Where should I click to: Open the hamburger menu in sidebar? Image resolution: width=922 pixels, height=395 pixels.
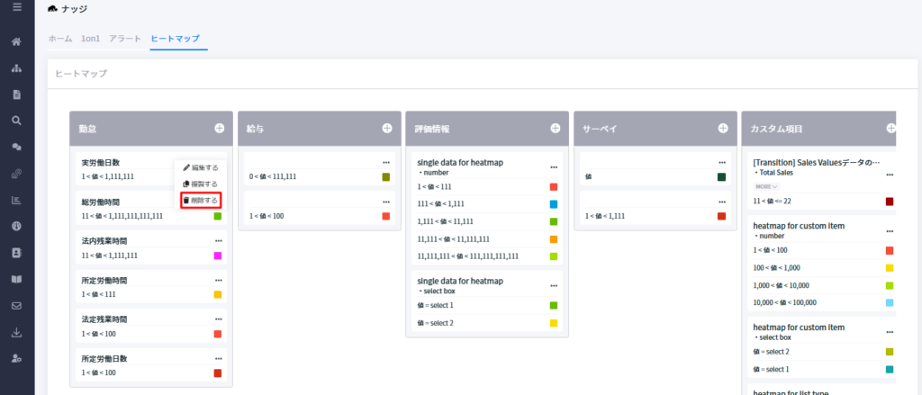coord(17,7)
